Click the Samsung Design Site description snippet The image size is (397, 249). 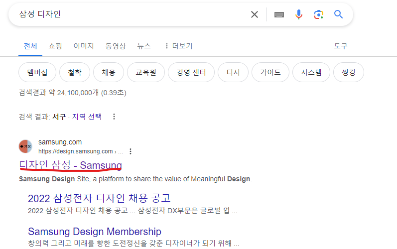[x=135, y=179]
